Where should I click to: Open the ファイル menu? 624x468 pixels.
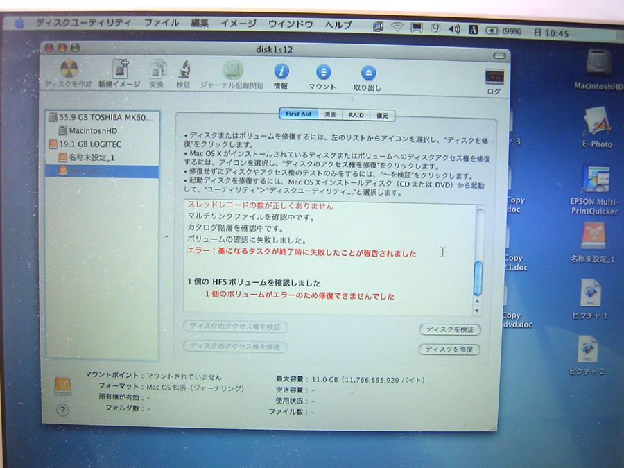pos(161,23)
